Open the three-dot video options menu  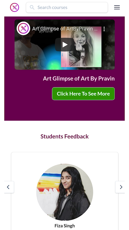pos(104,29)
